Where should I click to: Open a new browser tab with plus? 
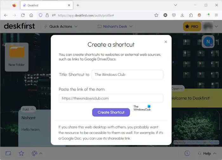pos(78,5)
